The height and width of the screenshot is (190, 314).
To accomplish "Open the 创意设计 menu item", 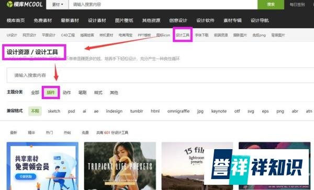I will point(178,20).
